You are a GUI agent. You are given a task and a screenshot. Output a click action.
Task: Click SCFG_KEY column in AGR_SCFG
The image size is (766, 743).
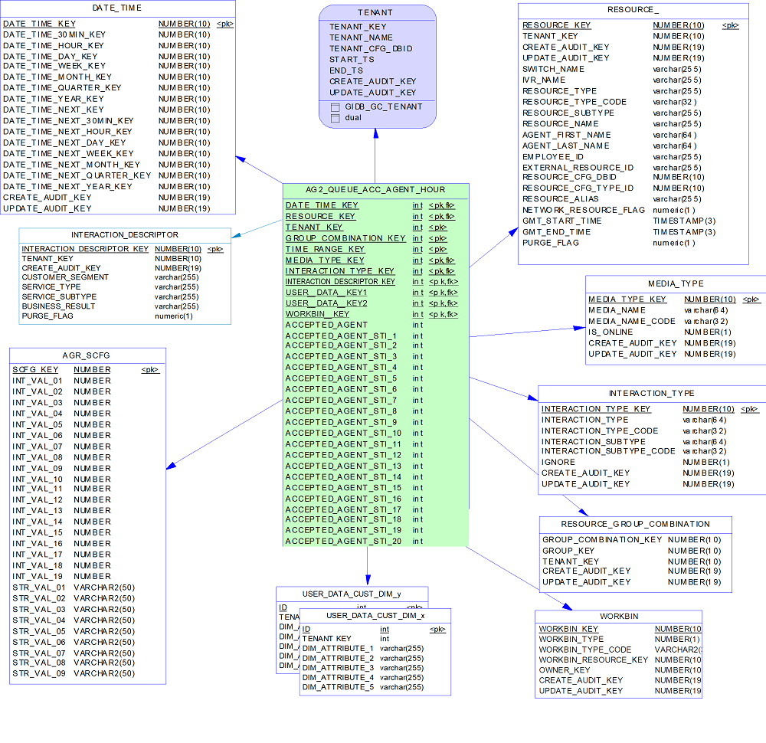35,370
